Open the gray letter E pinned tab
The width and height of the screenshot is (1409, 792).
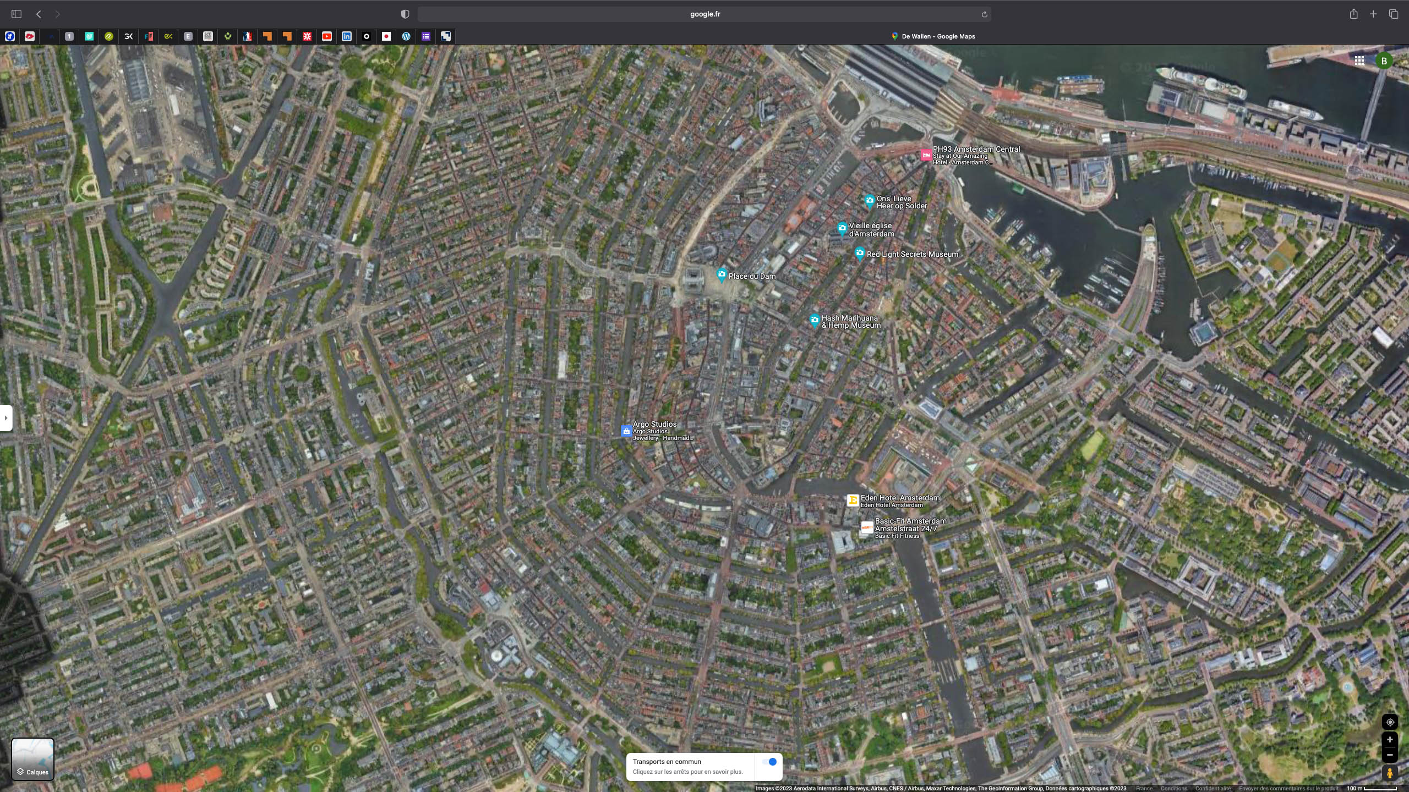coord(188,36)
